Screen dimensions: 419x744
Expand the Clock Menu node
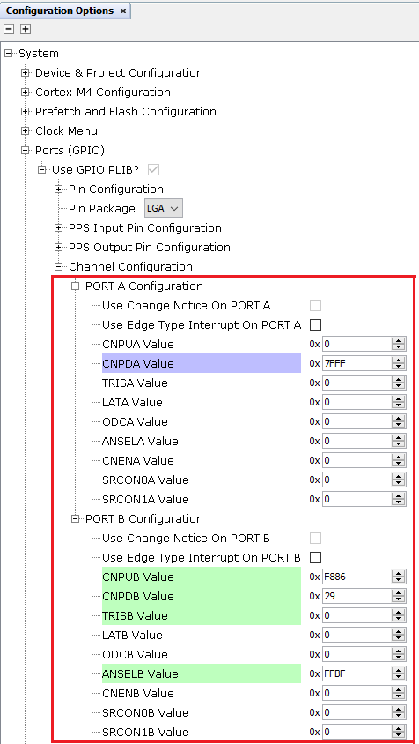tap(26, 131)
